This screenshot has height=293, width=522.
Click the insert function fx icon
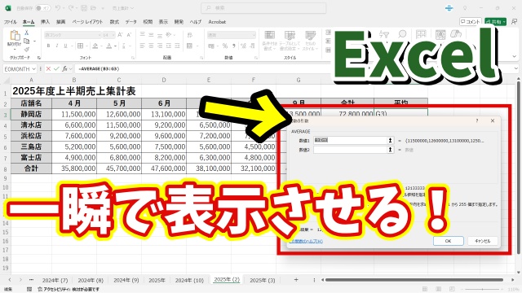64,68
